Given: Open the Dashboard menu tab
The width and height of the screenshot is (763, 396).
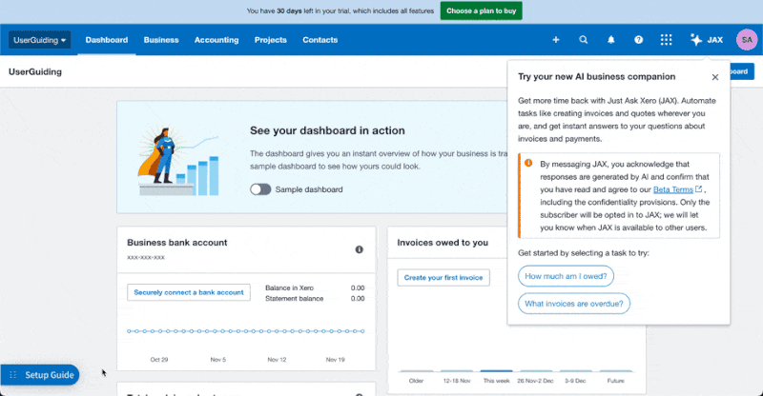Looking at the screenshot, I should [x=107, y=40].
